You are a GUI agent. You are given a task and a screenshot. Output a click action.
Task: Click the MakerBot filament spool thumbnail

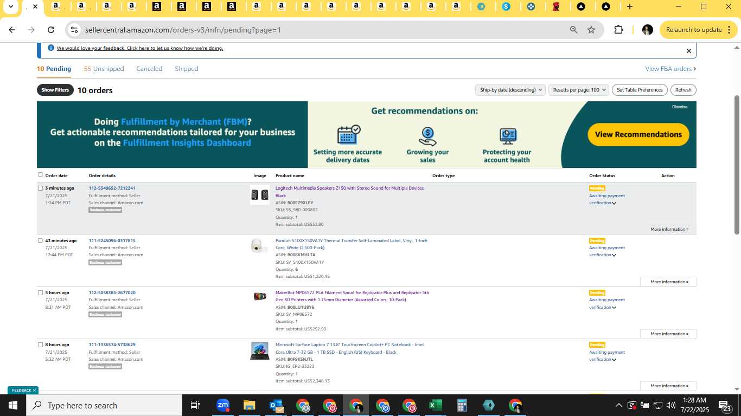(260, 296)
